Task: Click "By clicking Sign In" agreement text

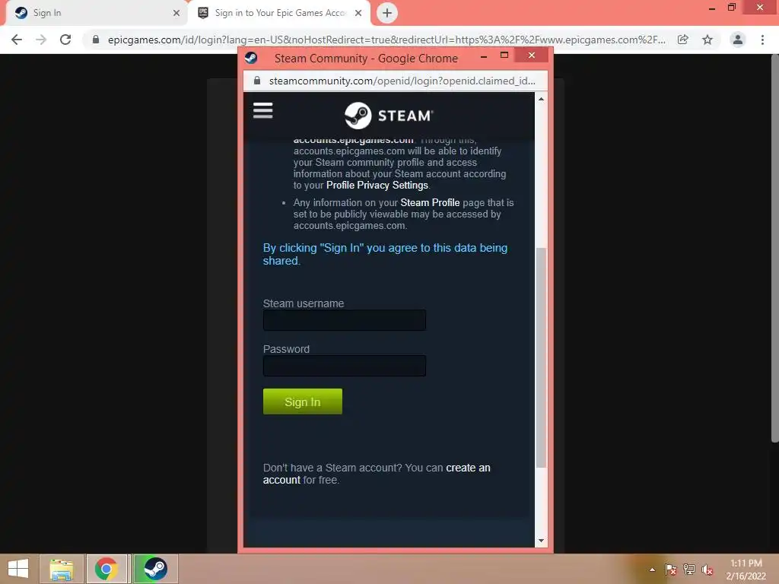Action: 385,254
